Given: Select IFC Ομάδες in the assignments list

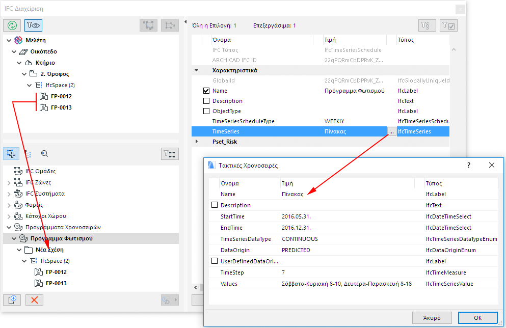Looking at the screenshot, I should click(40, 171).
